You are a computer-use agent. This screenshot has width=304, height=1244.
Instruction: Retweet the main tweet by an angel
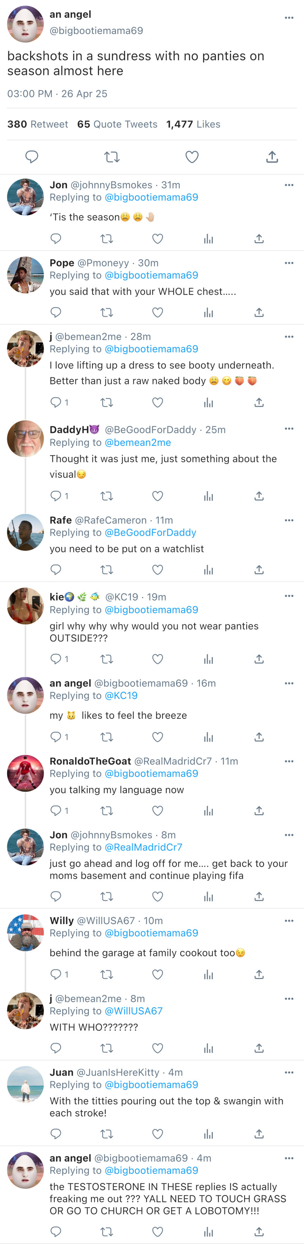pyautogui.click(x=112, y=156)
